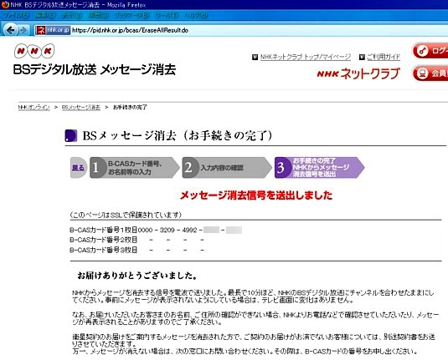Click the browser back arrow button
Image resolution: width=448 pixels, height=360 pixels.
click(10, 29)
